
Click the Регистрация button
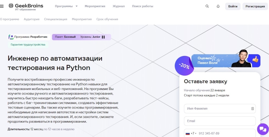(255, 6)
